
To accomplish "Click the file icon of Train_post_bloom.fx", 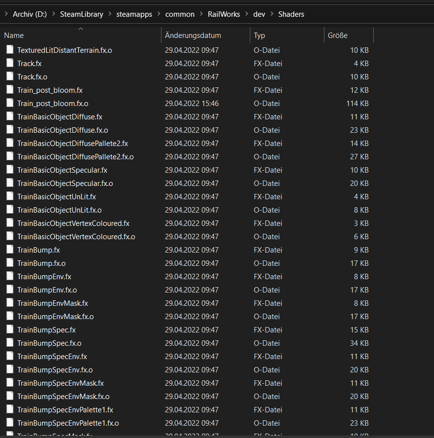I will (10, 90).
